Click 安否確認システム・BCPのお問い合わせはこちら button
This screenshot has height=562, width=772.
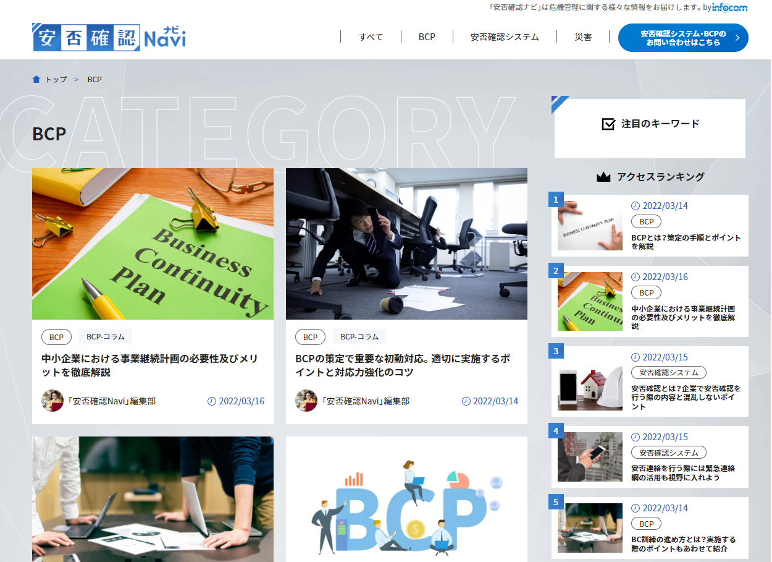pyautogui.click(x=683, y=38)
